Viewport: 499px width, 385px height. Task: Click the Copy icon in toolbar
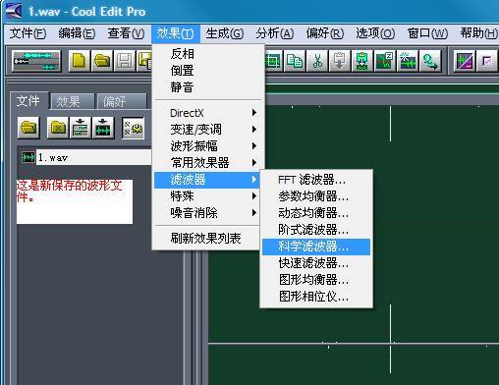(295, 61)
